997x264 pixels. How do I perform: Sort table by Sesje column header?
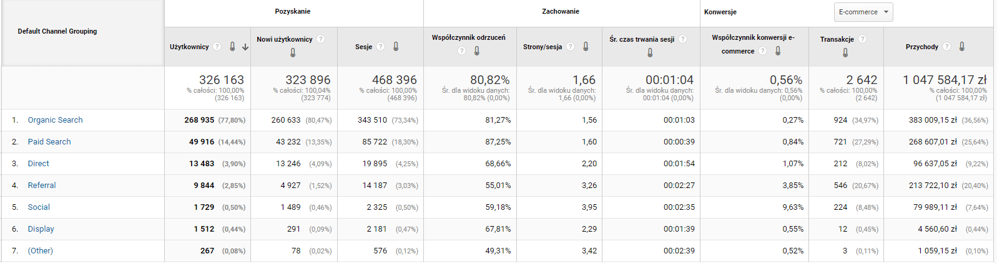tap(363, 47)
